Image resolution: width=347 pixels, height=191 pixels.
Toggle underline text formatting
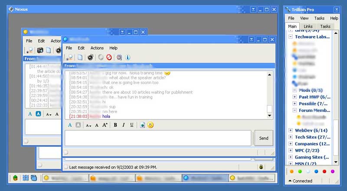pyautogui.click(x=132, y=125)
